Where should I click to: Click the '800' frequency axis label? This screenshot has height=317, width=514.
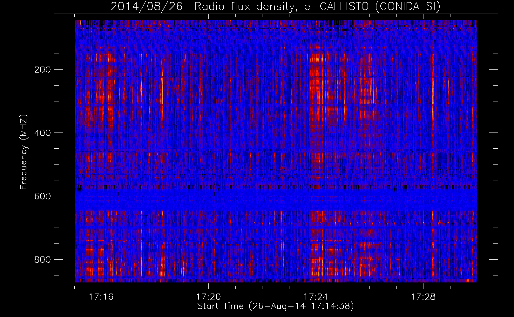point(42,260)
